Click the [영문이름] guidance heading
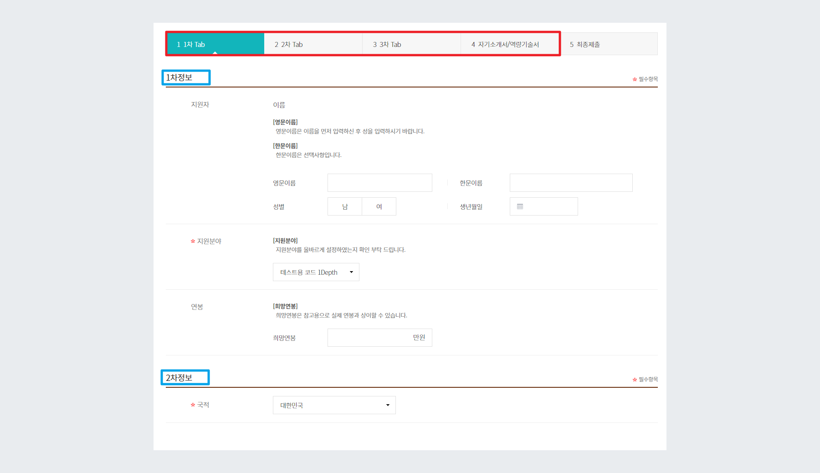 coord(285,122)
